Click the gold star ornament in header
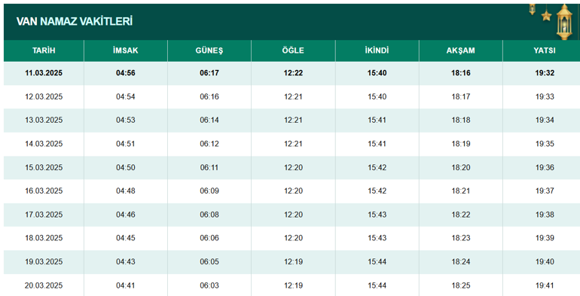 pos(546,16)
